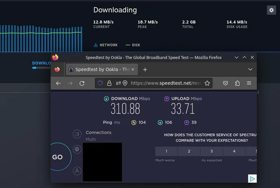Click the upload arrow result icon
This screenshot has height=188, width=280.
167,99
